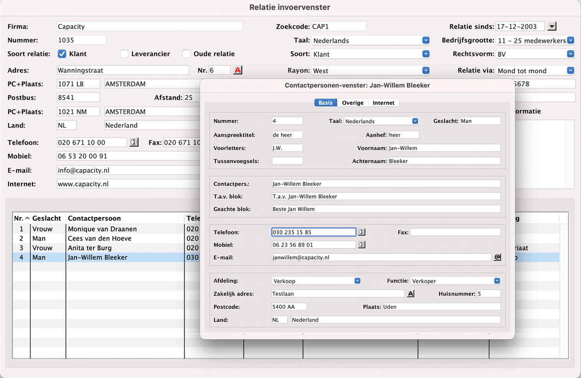The image size is (581, 378).
Task: Click the Afstand field showing 25
Action: (192, 98)
